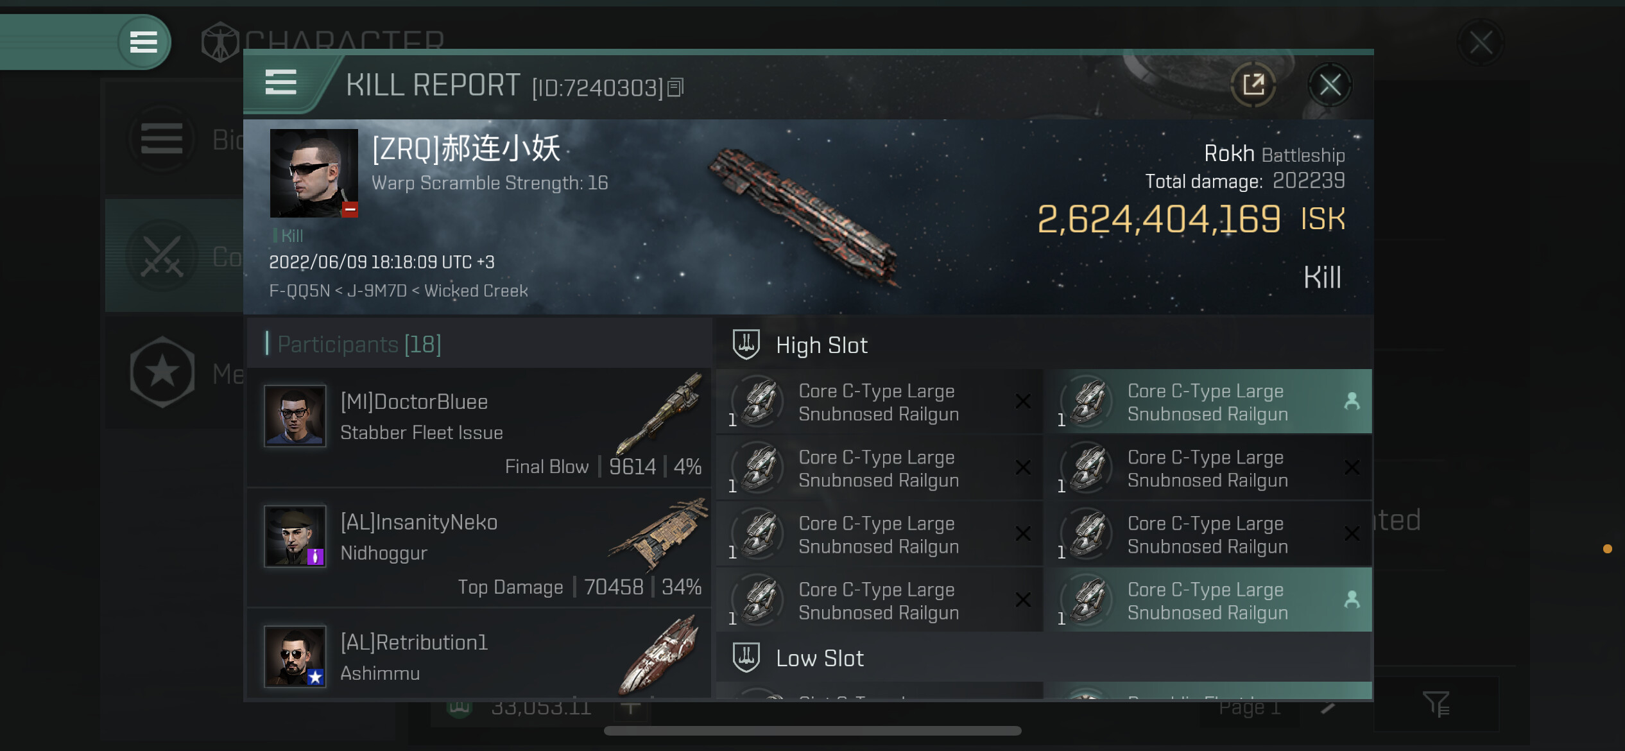Viewport: 1625px width, 751px height.
Task: Open the Combat tab in character sidebar
Action: pyautogui.click(x=173, y=256)
